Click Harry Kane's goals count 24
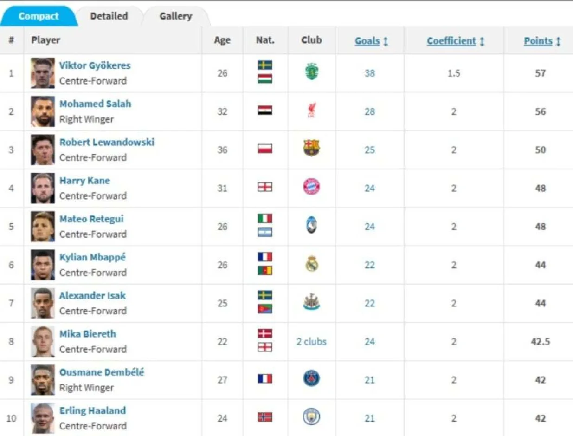The image size is (573, 436). point(369,188)
